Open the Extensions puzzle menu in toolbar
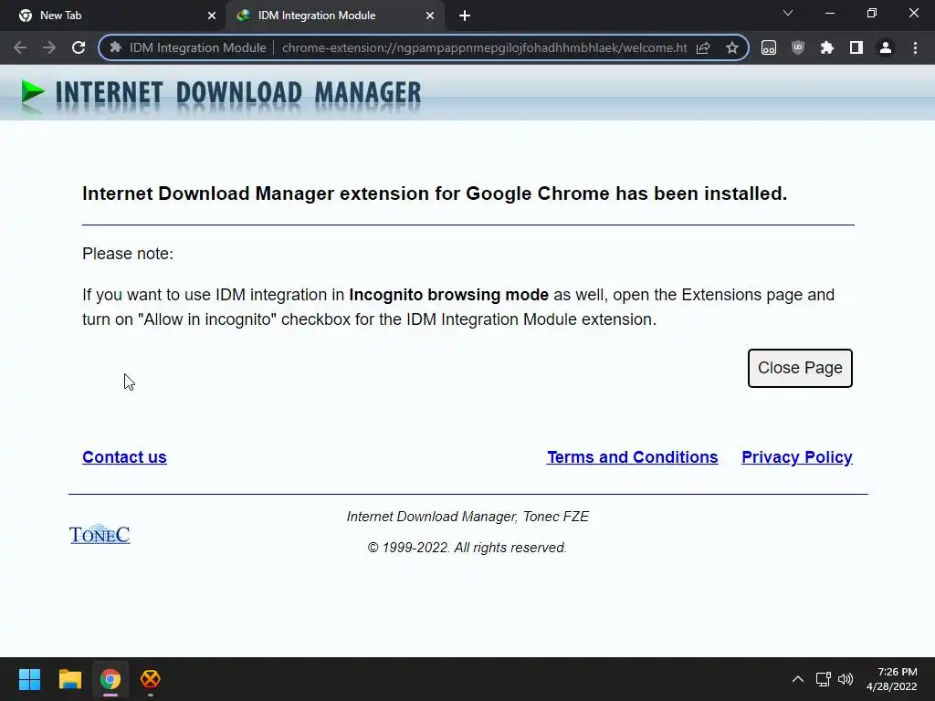Viewport: 935px width, 701px height. click(x=827, y=47)
